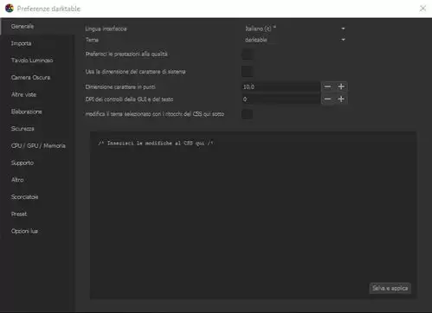The height and width of the screenshot is (313, 432).
Task: Close the Preferenze darktable window
Action: point(422,9)
